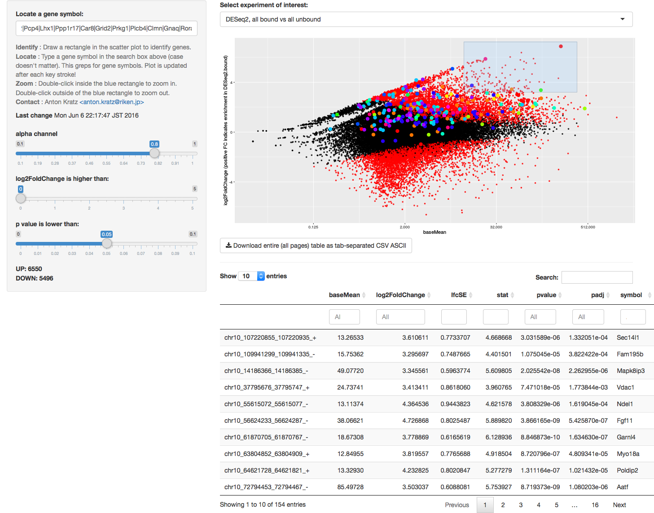Image resolution: width=654 pixels, height=513 pixels.
Task: Open the Show entries count selector
Action: pos(251,276)
